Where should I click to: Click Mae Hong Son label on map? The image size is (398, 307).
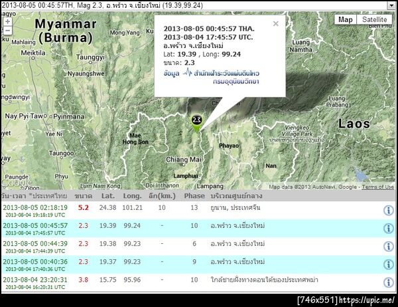(135, 139)
